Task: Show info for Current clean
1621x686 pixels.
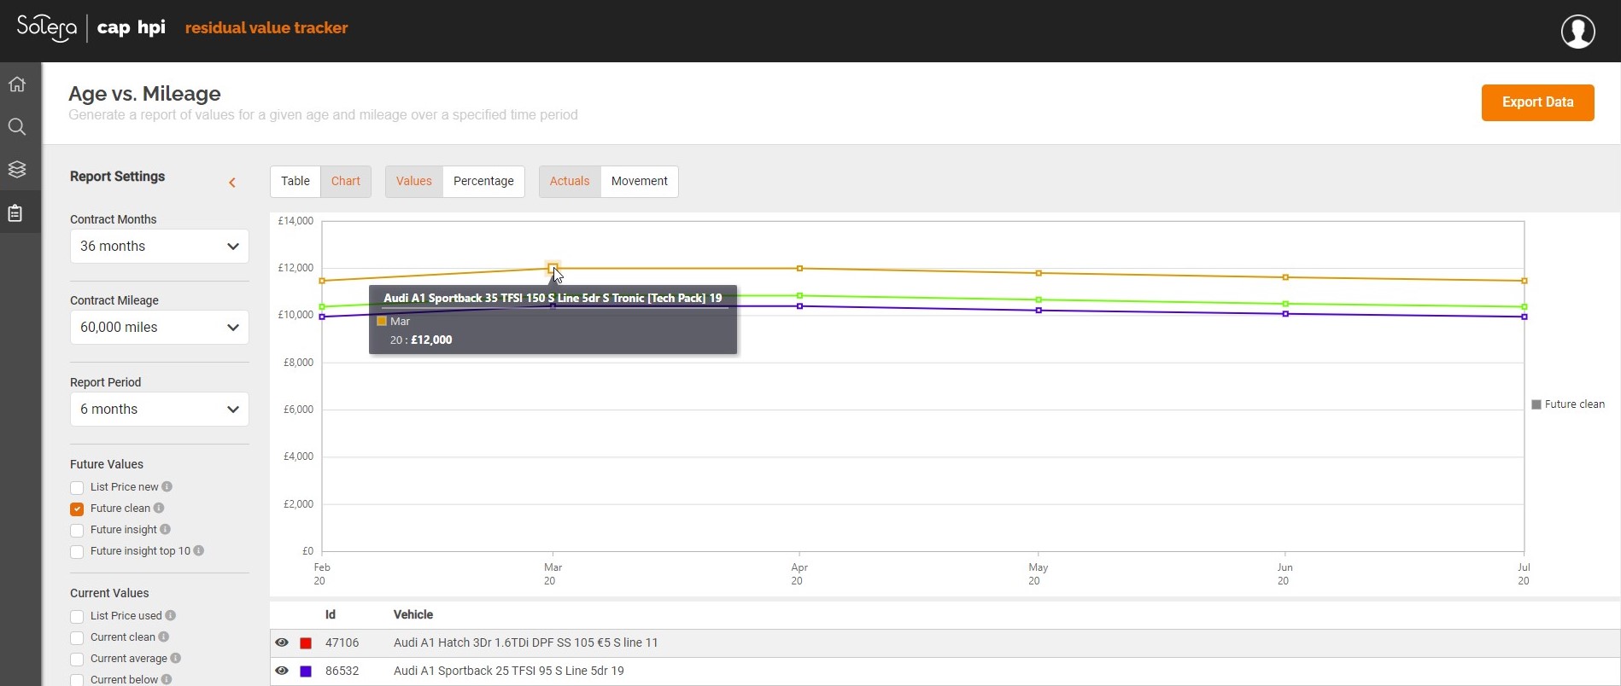Action: tap(164, 637)
